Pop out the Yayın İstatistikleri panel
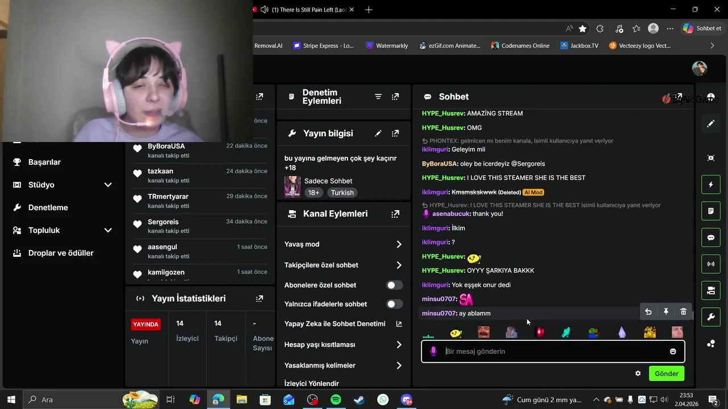The height and width of the screenshot is (409, 728). click(259, 298)
